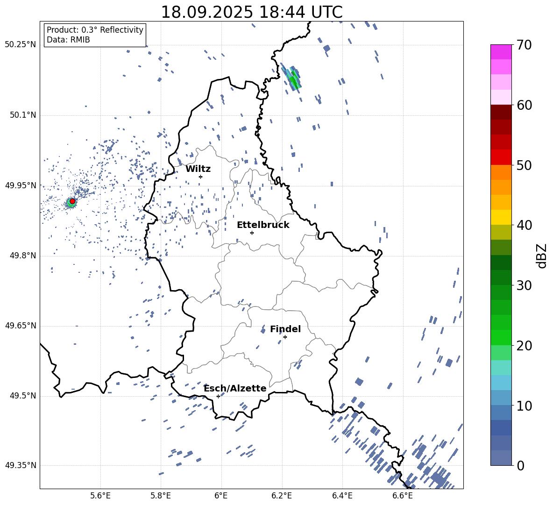Image resolution: width=553 pixels, height=505 pixels.
Task: Click the latitude label 49.65°N
Action: click(x=21, y=326)
